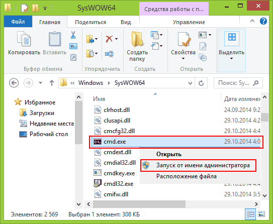The image size is (273, 224).
Task: Click the History icon in Open group
Action: coord(203,57)
